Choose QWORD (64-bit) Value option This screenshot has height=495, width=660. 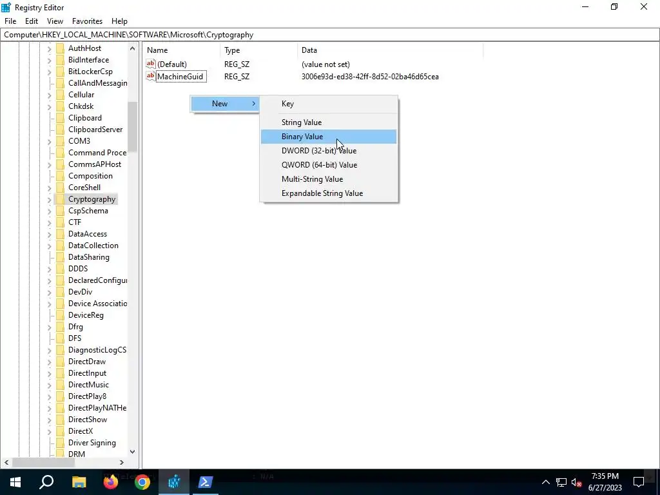[328, 165]
